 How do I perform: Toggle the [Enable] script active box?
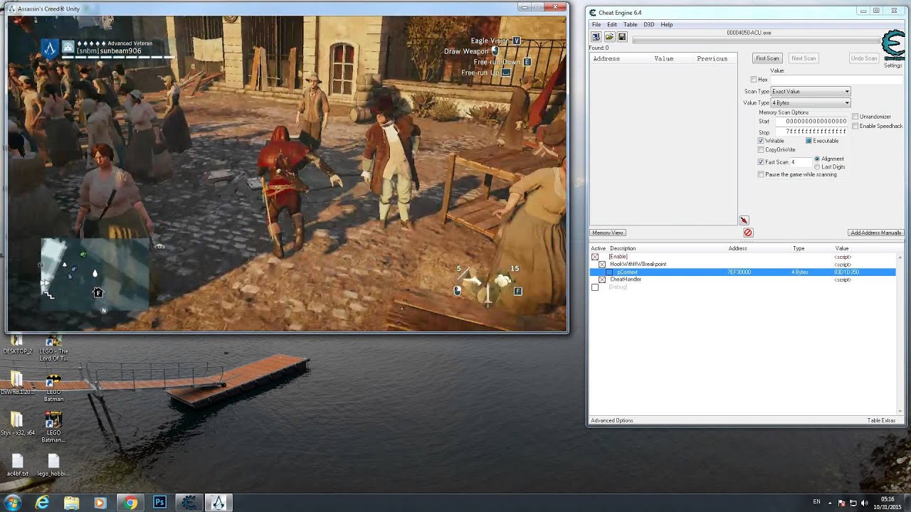pos(595,257)
